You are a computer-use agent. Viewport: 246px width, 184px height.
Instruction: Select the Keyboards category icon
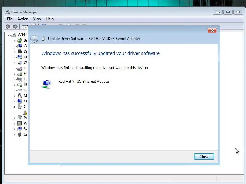20,90
